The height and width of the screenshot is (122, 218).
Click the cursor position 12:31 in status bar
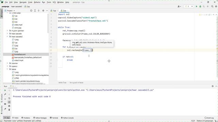click(x=193, y=121)
